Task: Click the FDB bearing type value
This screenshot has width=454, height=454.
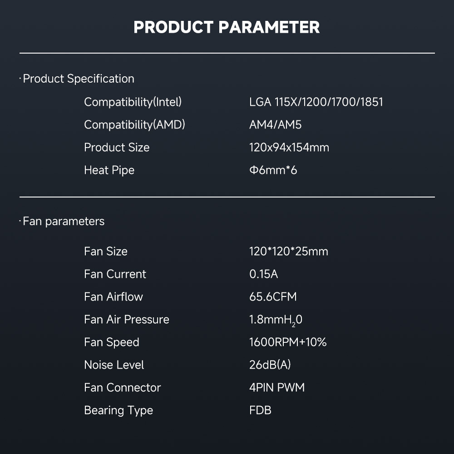Action: click(260, 410)
